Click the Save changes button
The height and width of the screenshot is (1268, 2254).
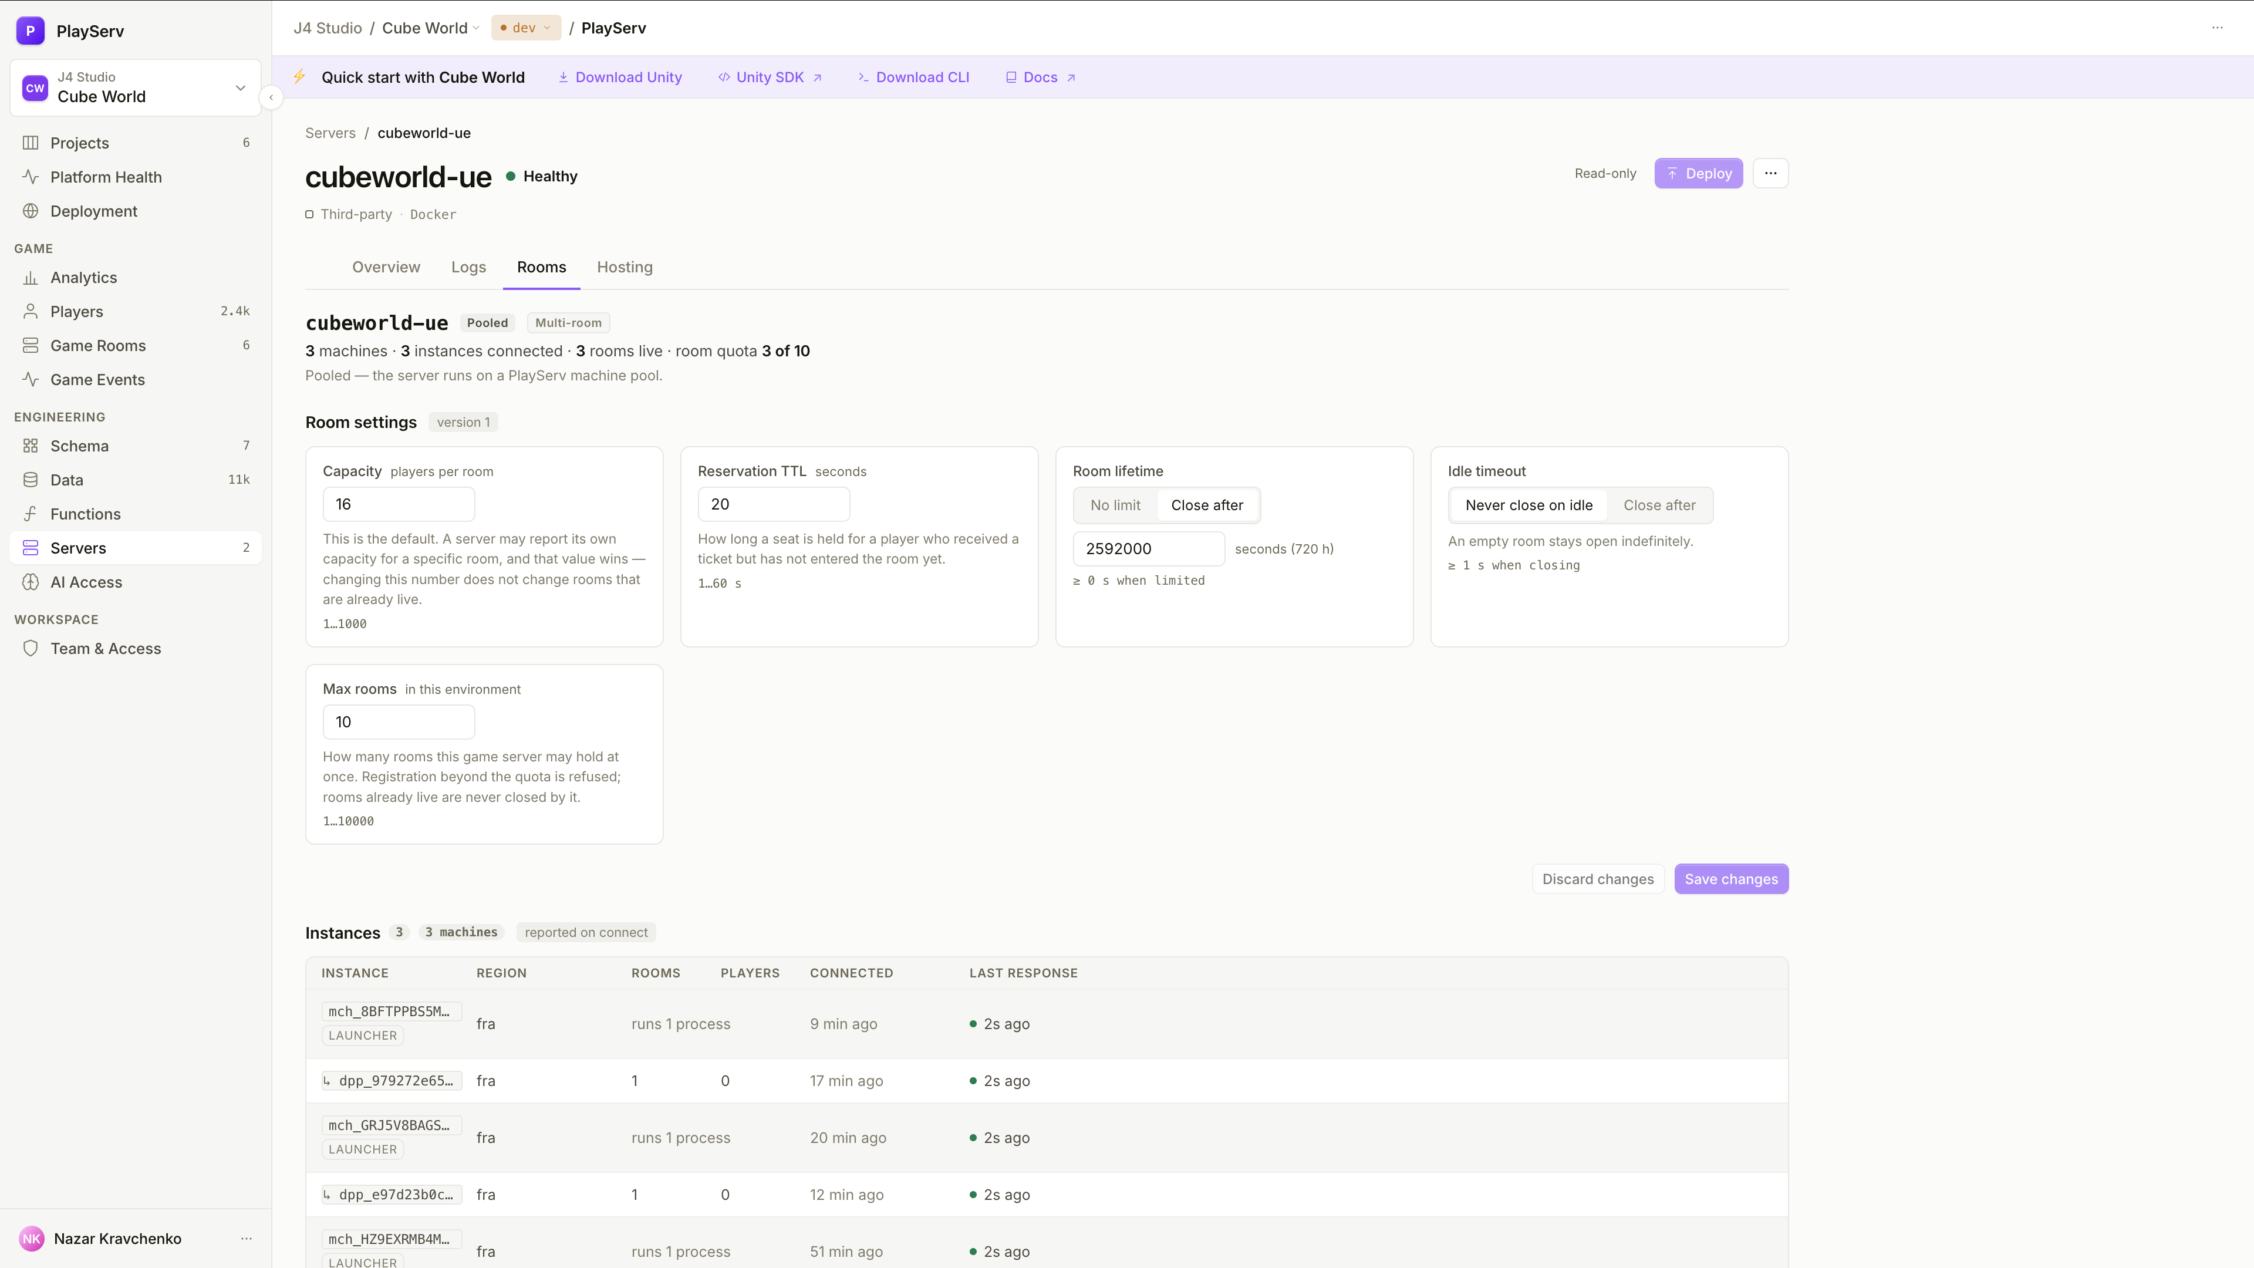(x=1731, y=879)
